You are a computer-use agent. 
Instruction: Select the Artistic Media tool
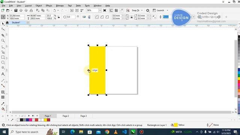(x=3, y=52)
